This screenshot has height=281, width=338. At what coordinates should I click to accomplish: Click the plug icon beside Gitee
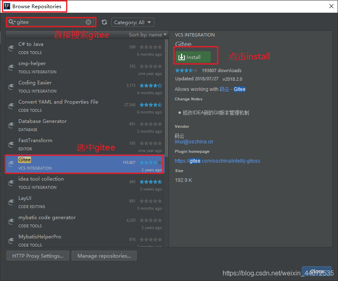(11, 164)
